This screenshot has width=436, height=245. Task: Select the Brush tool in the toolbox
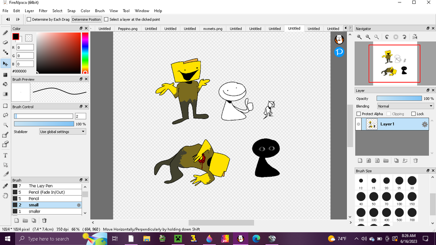5,33
